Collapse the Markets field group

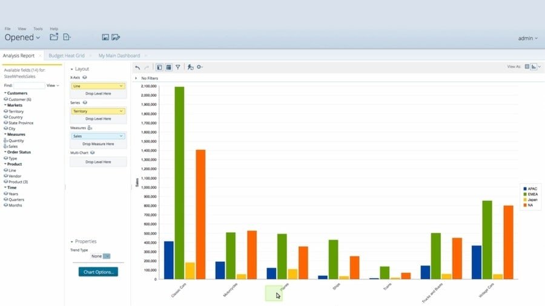click(5, 105)
